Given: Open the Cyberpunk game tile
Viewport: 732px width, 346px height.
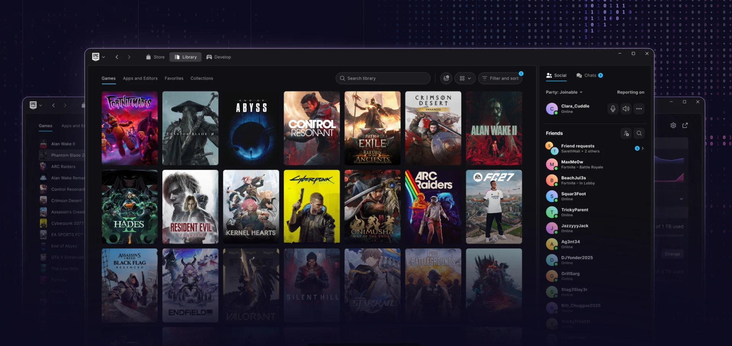Looking at the screenshot, I should [311, 207].
